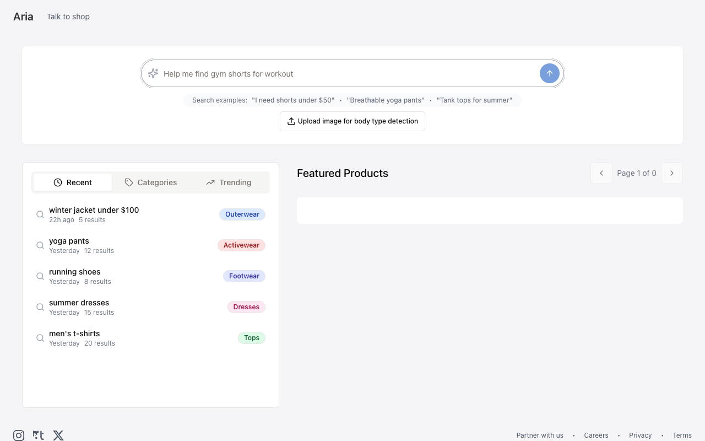
Task: Click search icon beside summer dresses
Action: (40, 307)
